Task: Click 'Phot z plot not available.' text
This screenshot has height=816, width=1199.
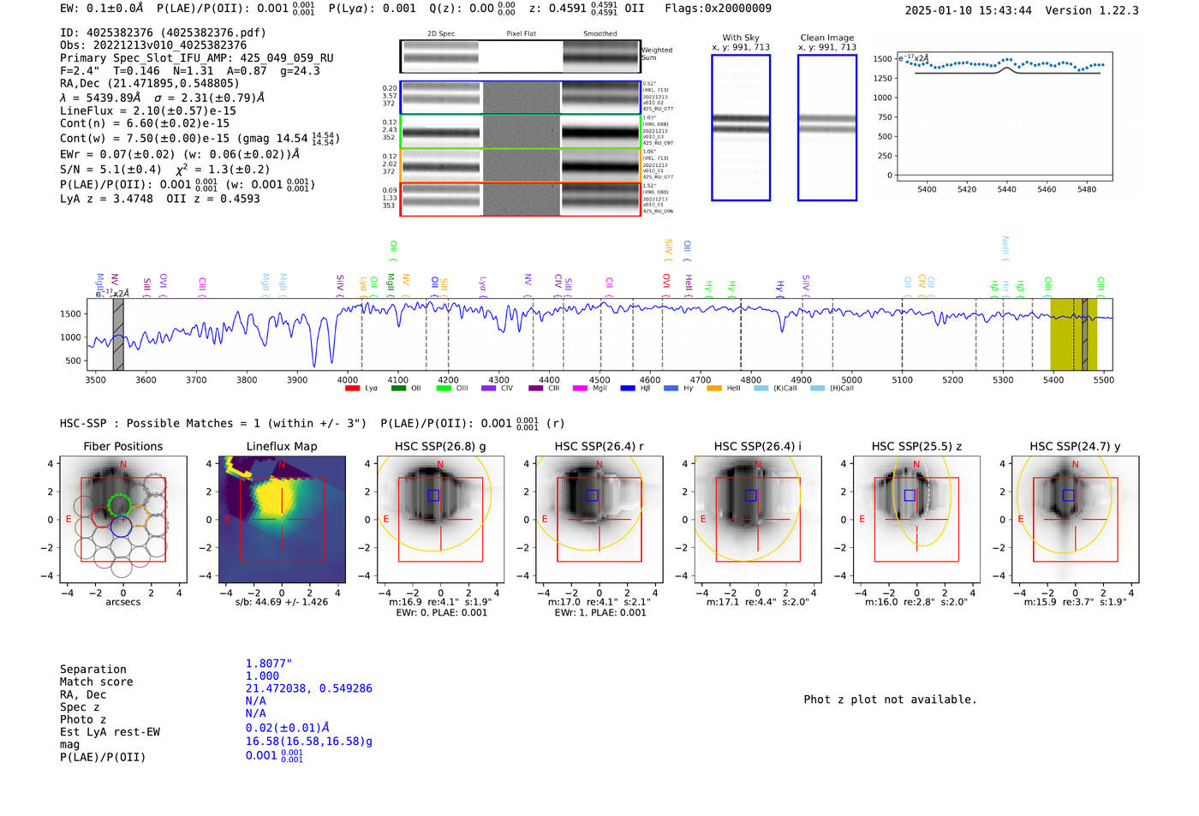Action: click(x=890, y=700)
